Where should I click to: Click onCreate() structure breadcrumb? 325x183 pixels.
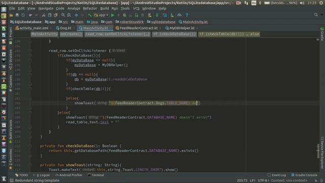(x=71, y=34)
